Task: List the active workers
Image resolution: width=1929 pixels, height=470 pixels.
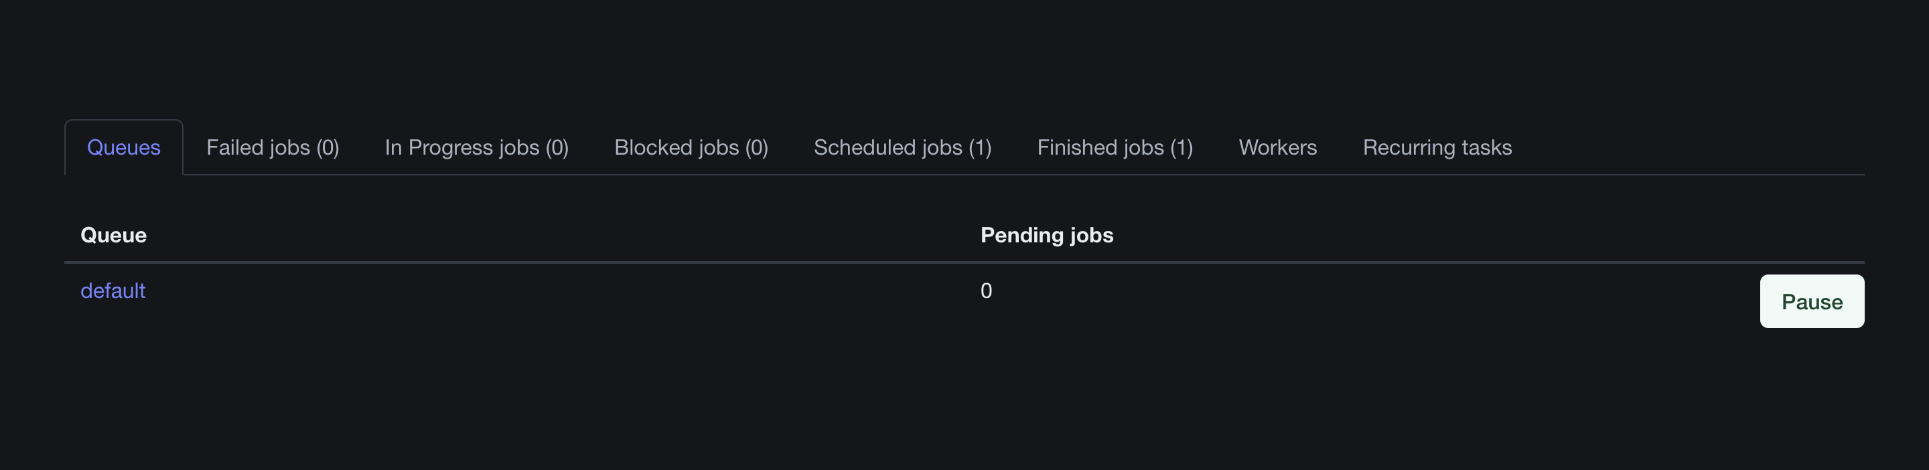Action: [x=1277, y=147]
